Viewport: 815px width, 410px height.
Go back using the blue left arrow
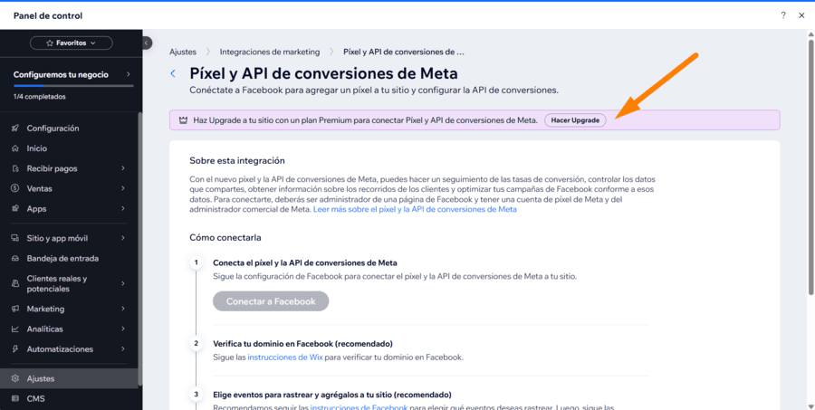[173, 74]
